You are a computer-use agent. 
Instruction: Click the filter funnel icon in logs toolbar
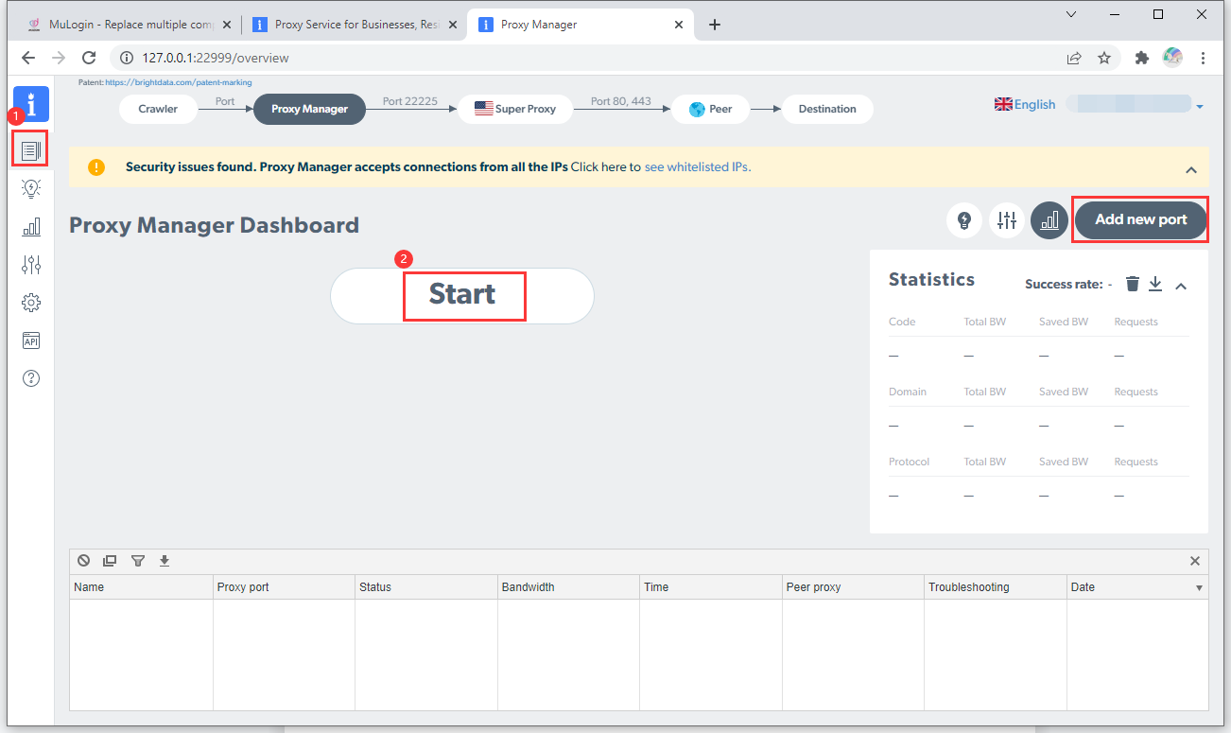tap(138, 561)
